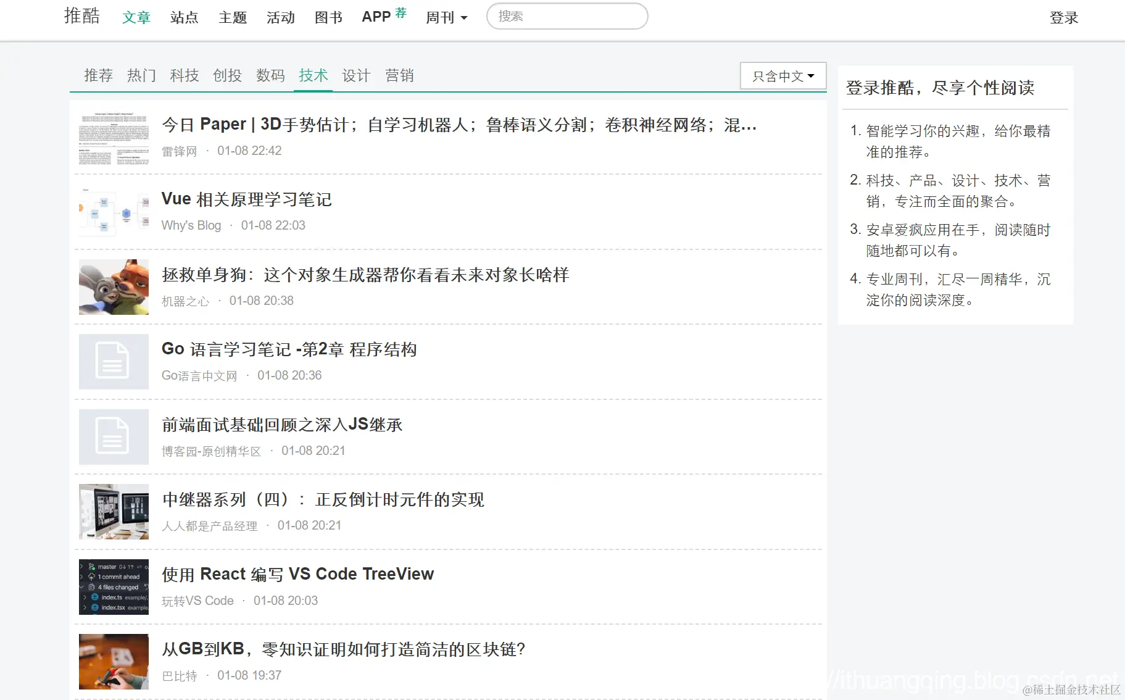Image resolution: width=1125 pixels, height=700 pixels.
Task: Open article 今日 Paper 3D手势估计
Action: (459, 125)
